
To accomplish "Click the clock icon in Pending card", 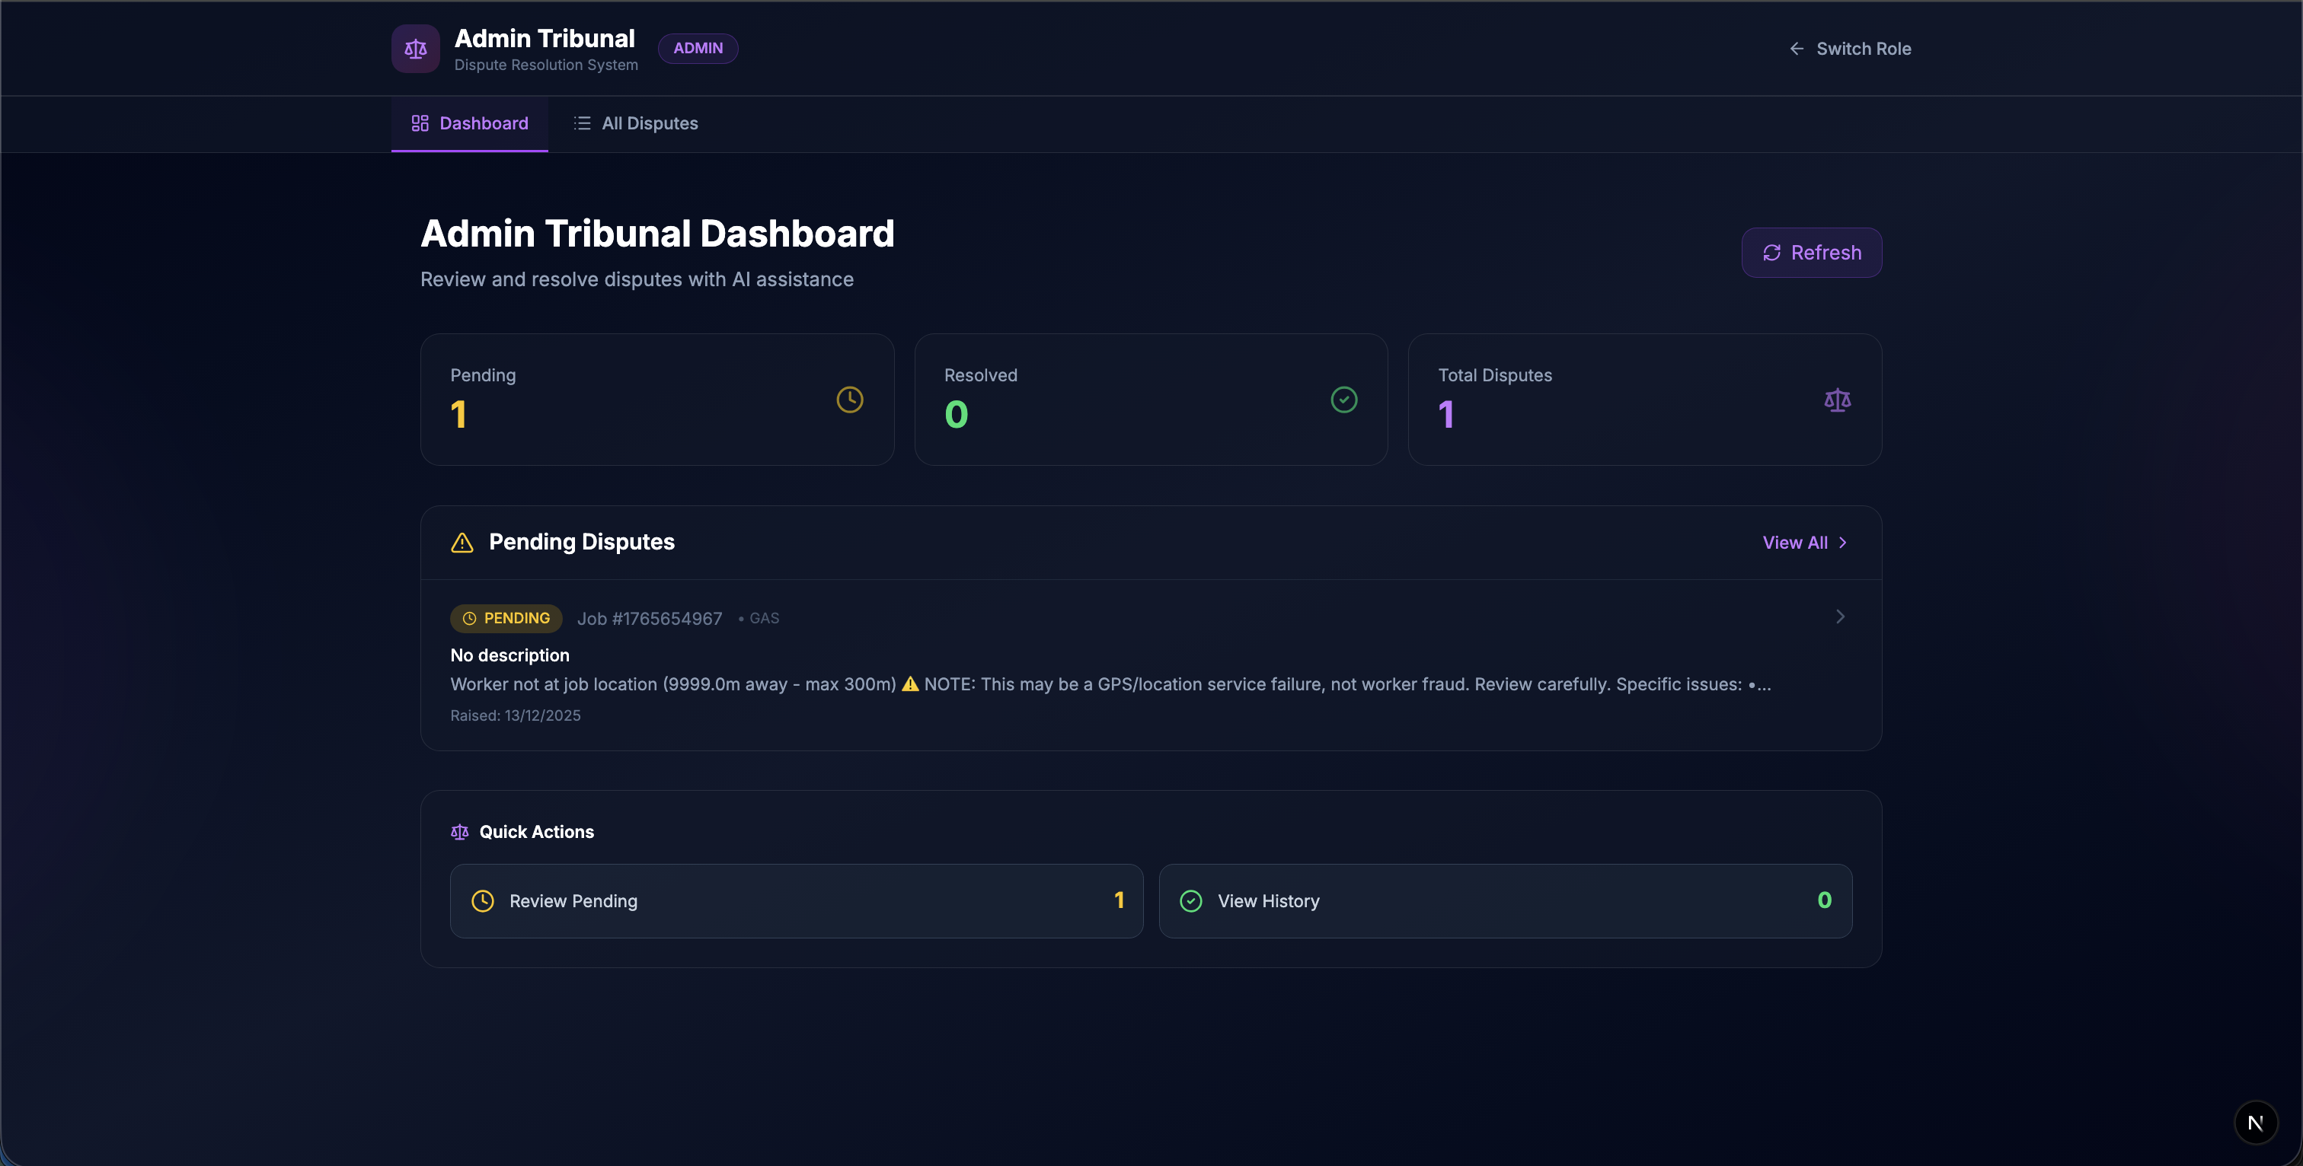I will coord(849,400).
